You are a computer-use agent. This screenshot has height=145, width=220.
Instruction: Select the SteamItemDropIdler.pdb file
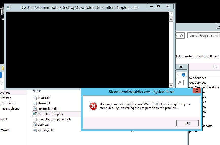point(54,119)
